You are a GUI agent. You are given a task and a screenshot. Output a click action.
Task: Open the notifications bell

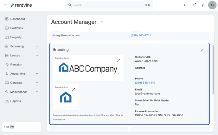[194, 5]
